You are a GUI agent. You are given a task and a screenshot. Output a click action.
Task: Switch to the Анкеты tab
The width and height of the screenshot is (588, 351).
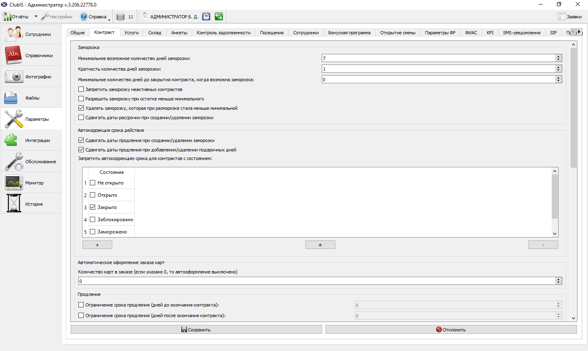tap(179, 33)
